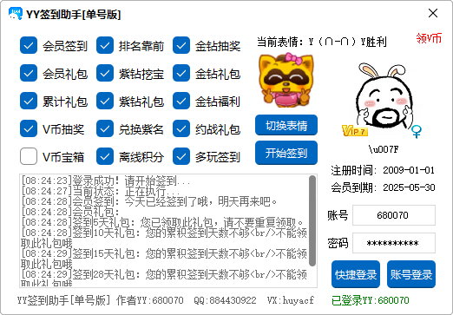Click log line 签到10天礼包
This screenshot has width=453, height=315.
[x=164, y=238]
